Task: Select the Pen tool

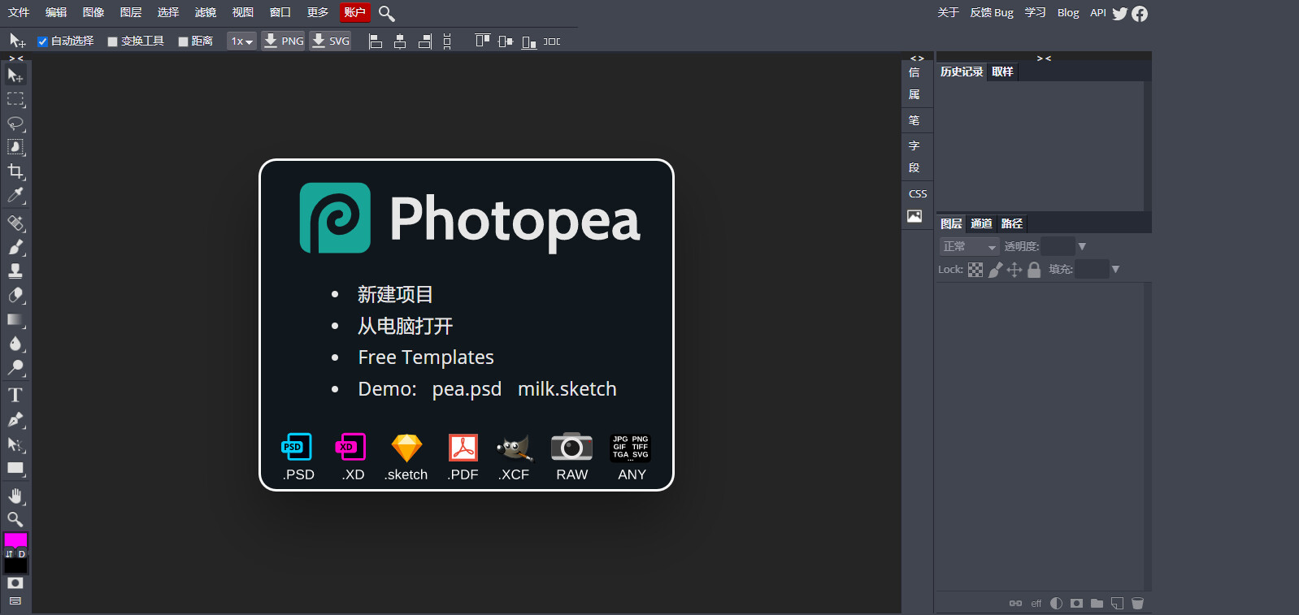Action: click(x=15, y=419)
